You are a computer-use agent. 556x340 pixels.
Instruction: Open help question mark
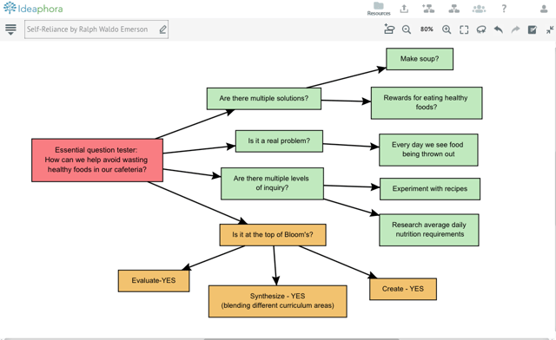click(x=504, y=9)
